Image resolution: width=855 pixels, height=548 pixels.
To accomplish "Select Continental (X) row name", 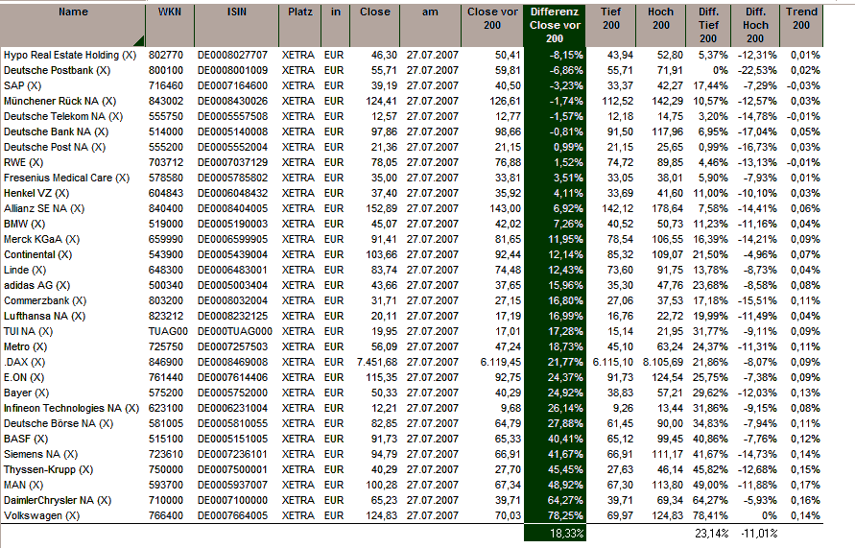I will click(x=37, y=254).
